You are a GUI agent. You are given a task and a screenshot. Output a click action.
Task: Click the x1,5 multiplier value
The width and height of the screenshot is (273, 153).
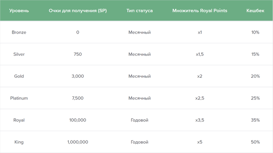200,54
